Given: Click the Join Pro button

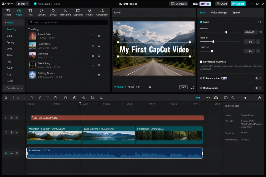Looking at the screenshot, I should click(205, 4).
